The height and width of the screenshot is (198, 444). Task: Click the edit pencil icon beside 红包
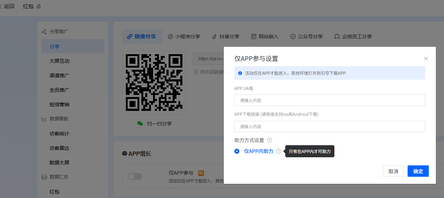[39, 6]
